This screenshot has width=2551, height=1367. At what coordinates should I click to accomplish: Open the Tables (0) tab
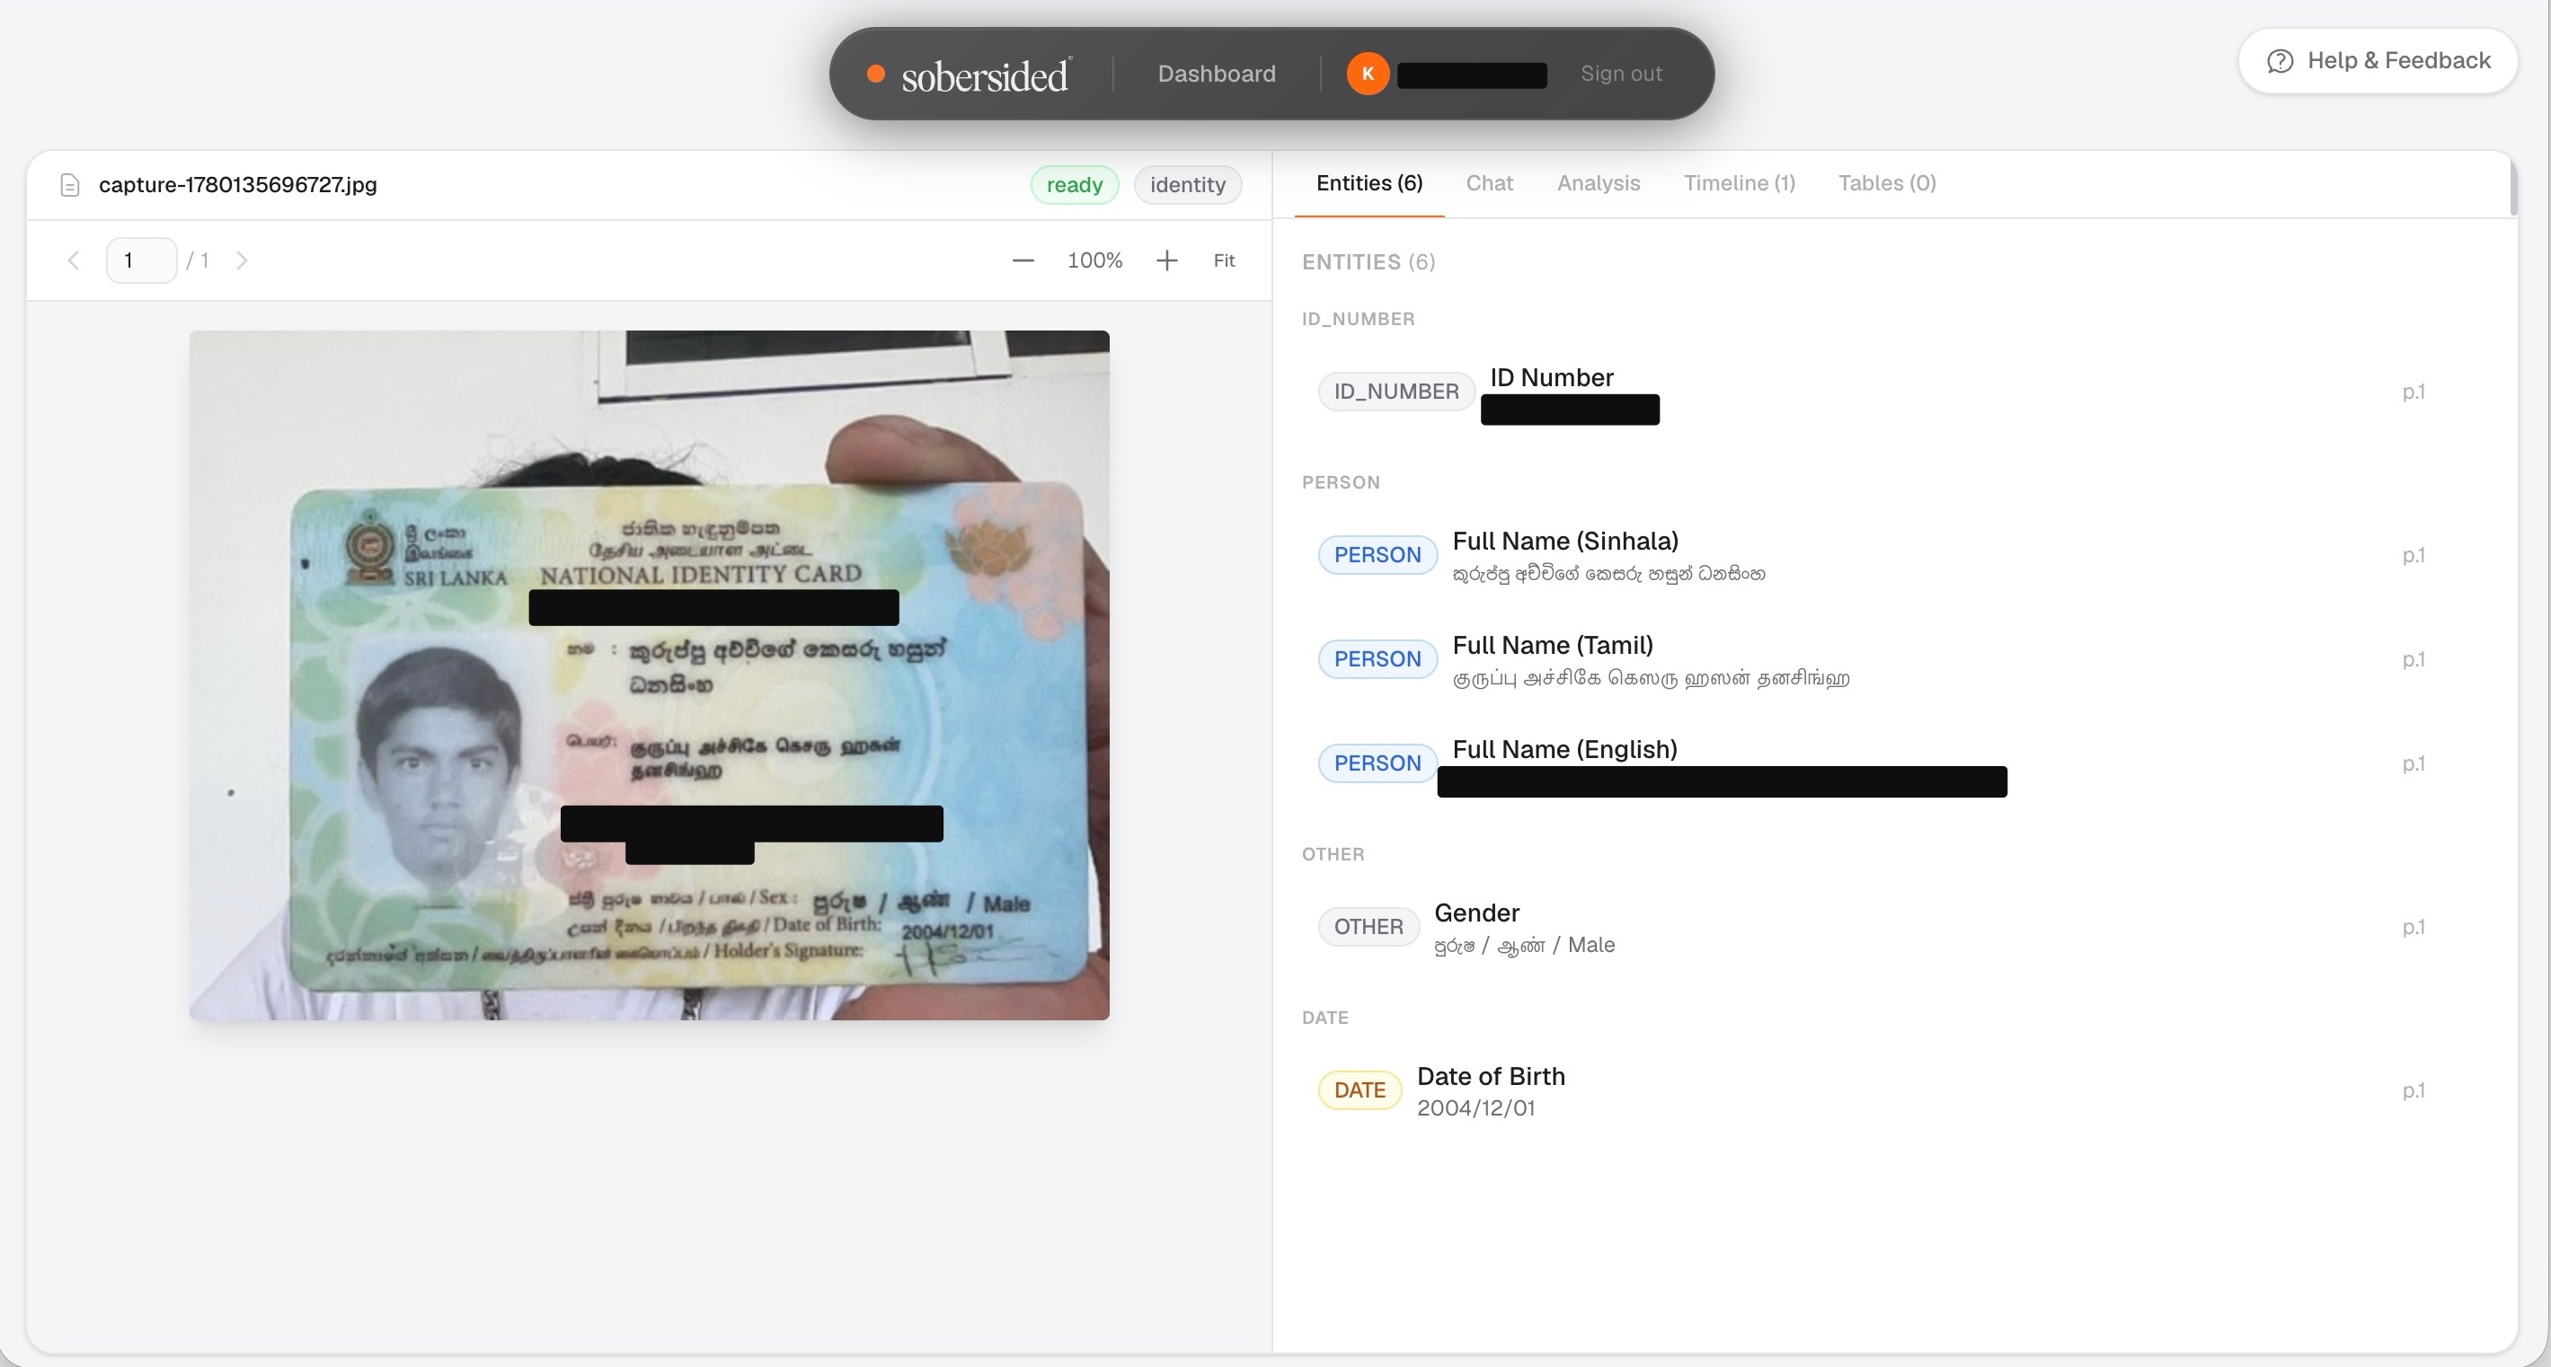(x=1886, y=183)
